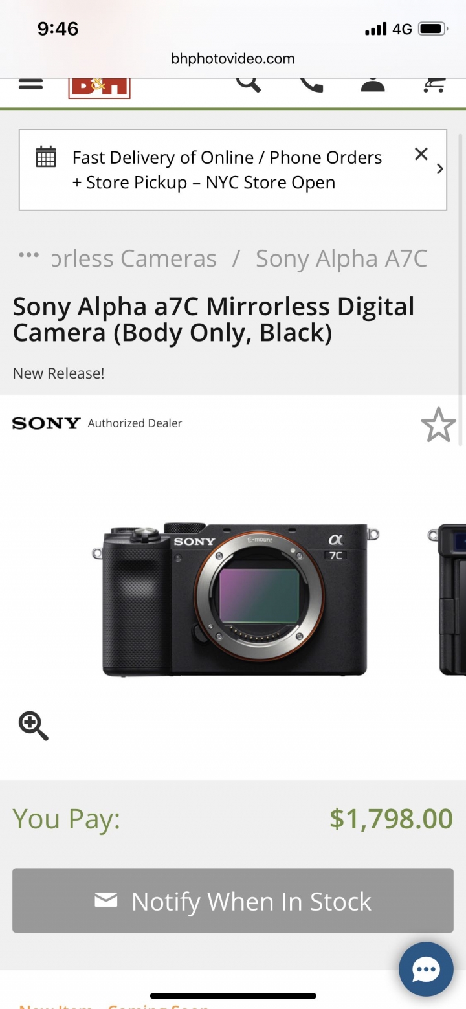Open the shopping cart icon
Viewport: 466px width, 1009px height.
tap(434, 85)
